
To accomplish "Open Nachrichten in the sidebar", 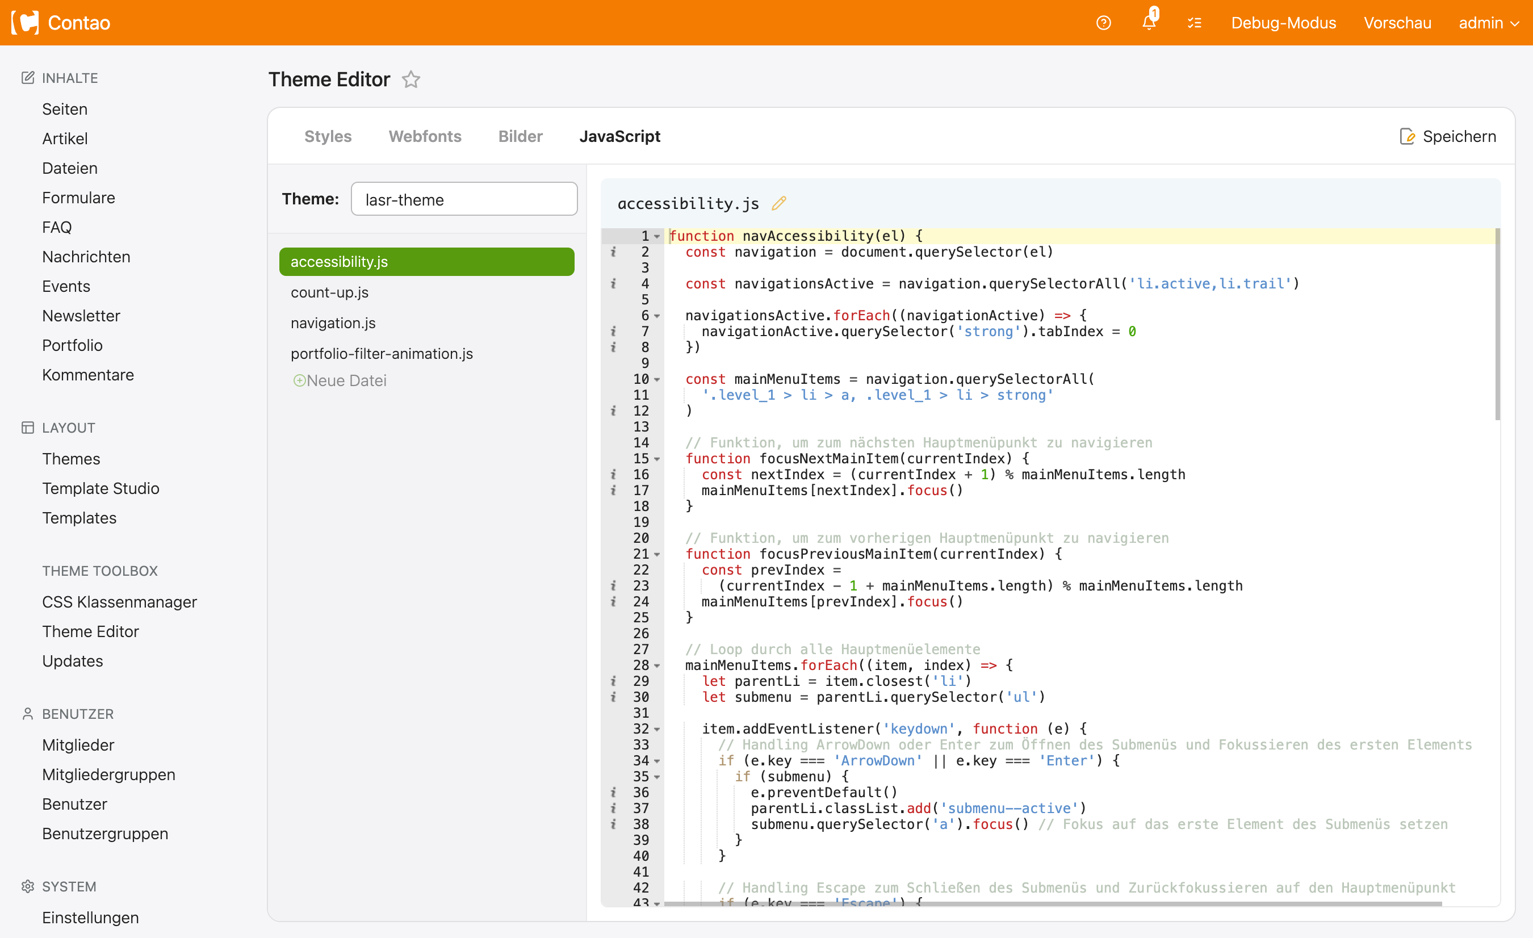I will [x=86, y=257].
